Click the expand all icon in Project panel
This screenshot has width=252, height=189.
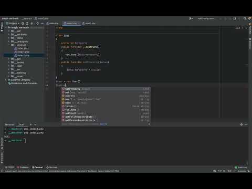pyautogui.click(x=27, y=23)
